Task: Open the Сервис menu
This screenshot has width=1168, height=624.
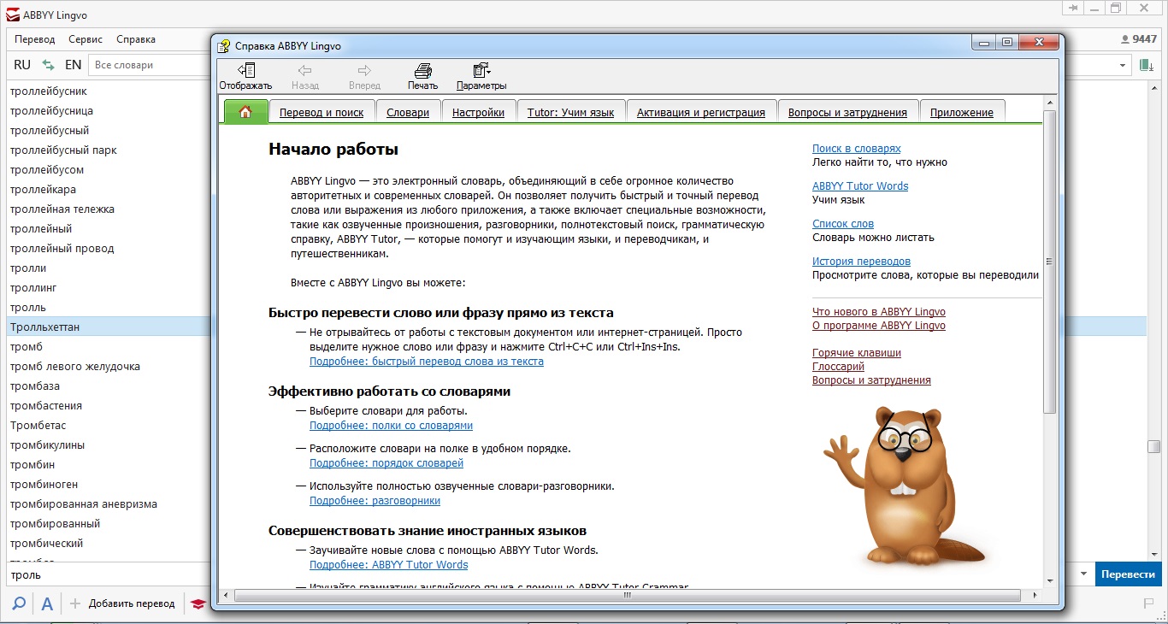Action: point(86,39)
